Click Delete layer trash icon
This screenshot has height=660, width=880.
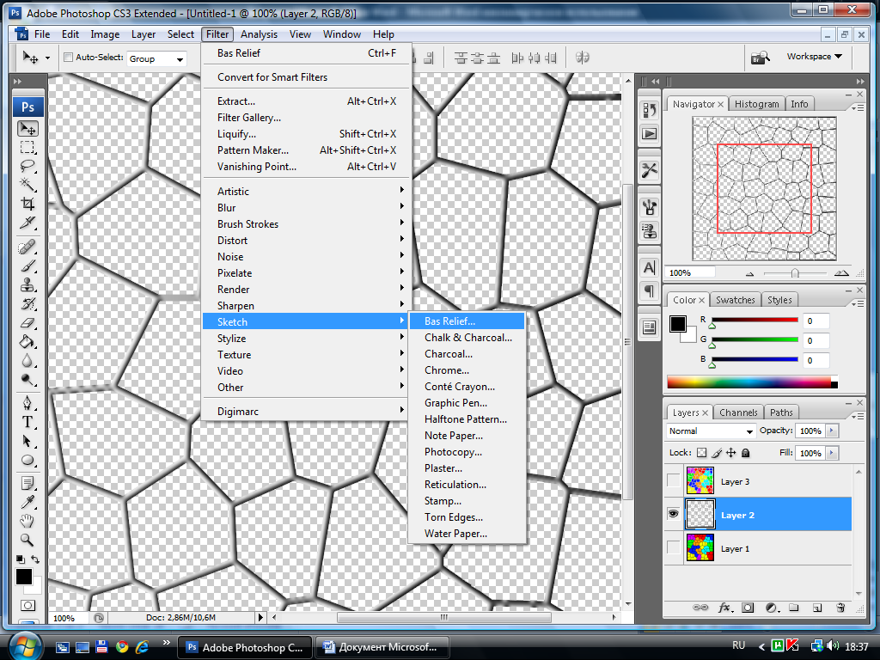point(840,608)
